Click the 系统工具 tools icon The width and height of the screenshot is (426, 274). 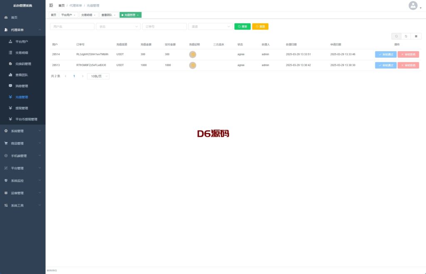click(6, 205)
